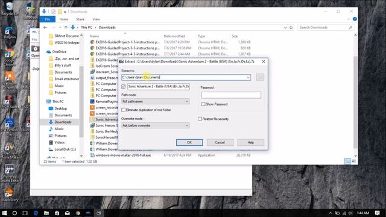The image size is (386, 217).
Task: Go back using Explorer back arrow
Action: 45,28
